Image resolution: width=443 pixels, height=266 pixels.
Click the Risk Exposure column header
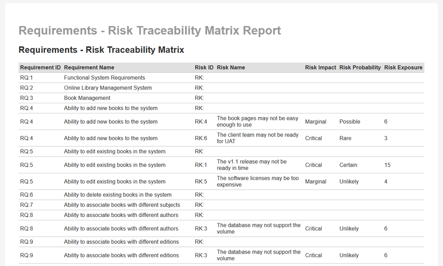[x=403, y=68]
